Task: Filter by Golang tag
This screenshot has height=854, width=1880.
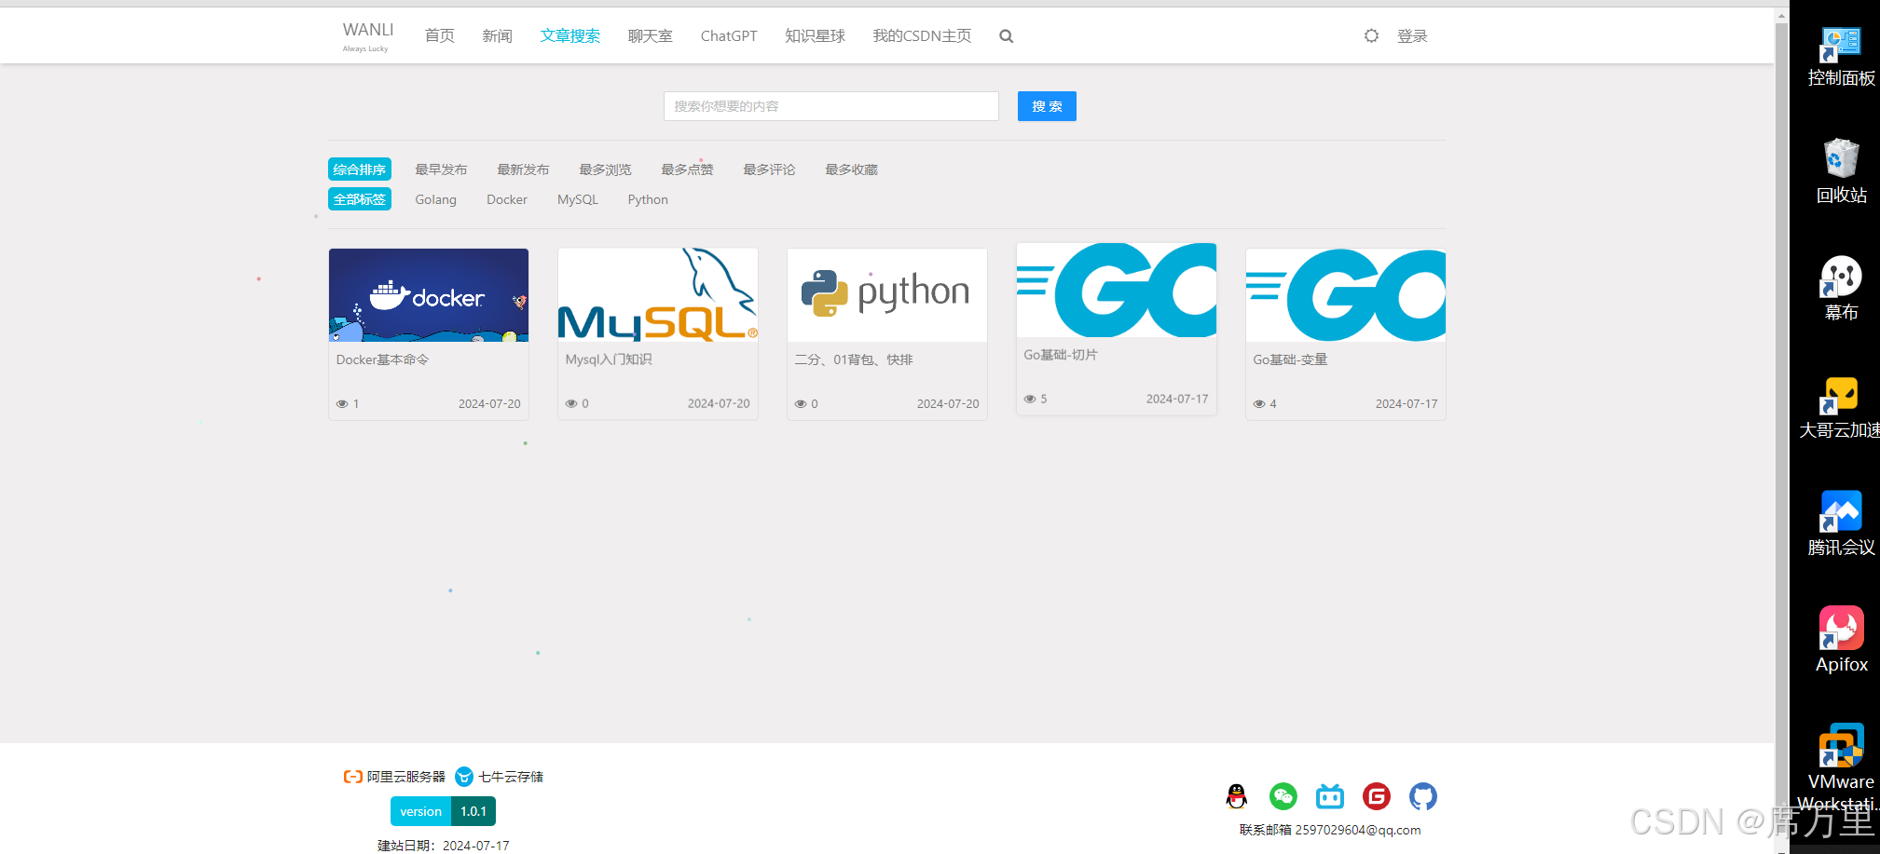Action: point(436,199)
